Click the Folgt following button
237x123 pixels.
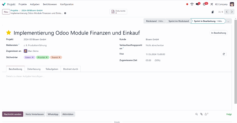click(229, 114)
